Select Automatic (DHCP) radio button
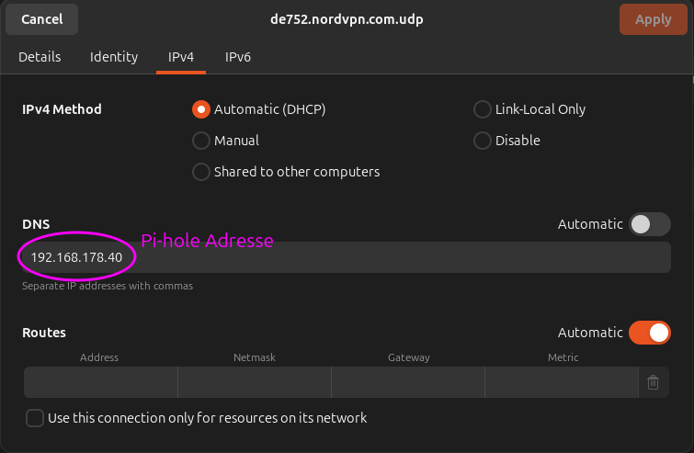 201,109
